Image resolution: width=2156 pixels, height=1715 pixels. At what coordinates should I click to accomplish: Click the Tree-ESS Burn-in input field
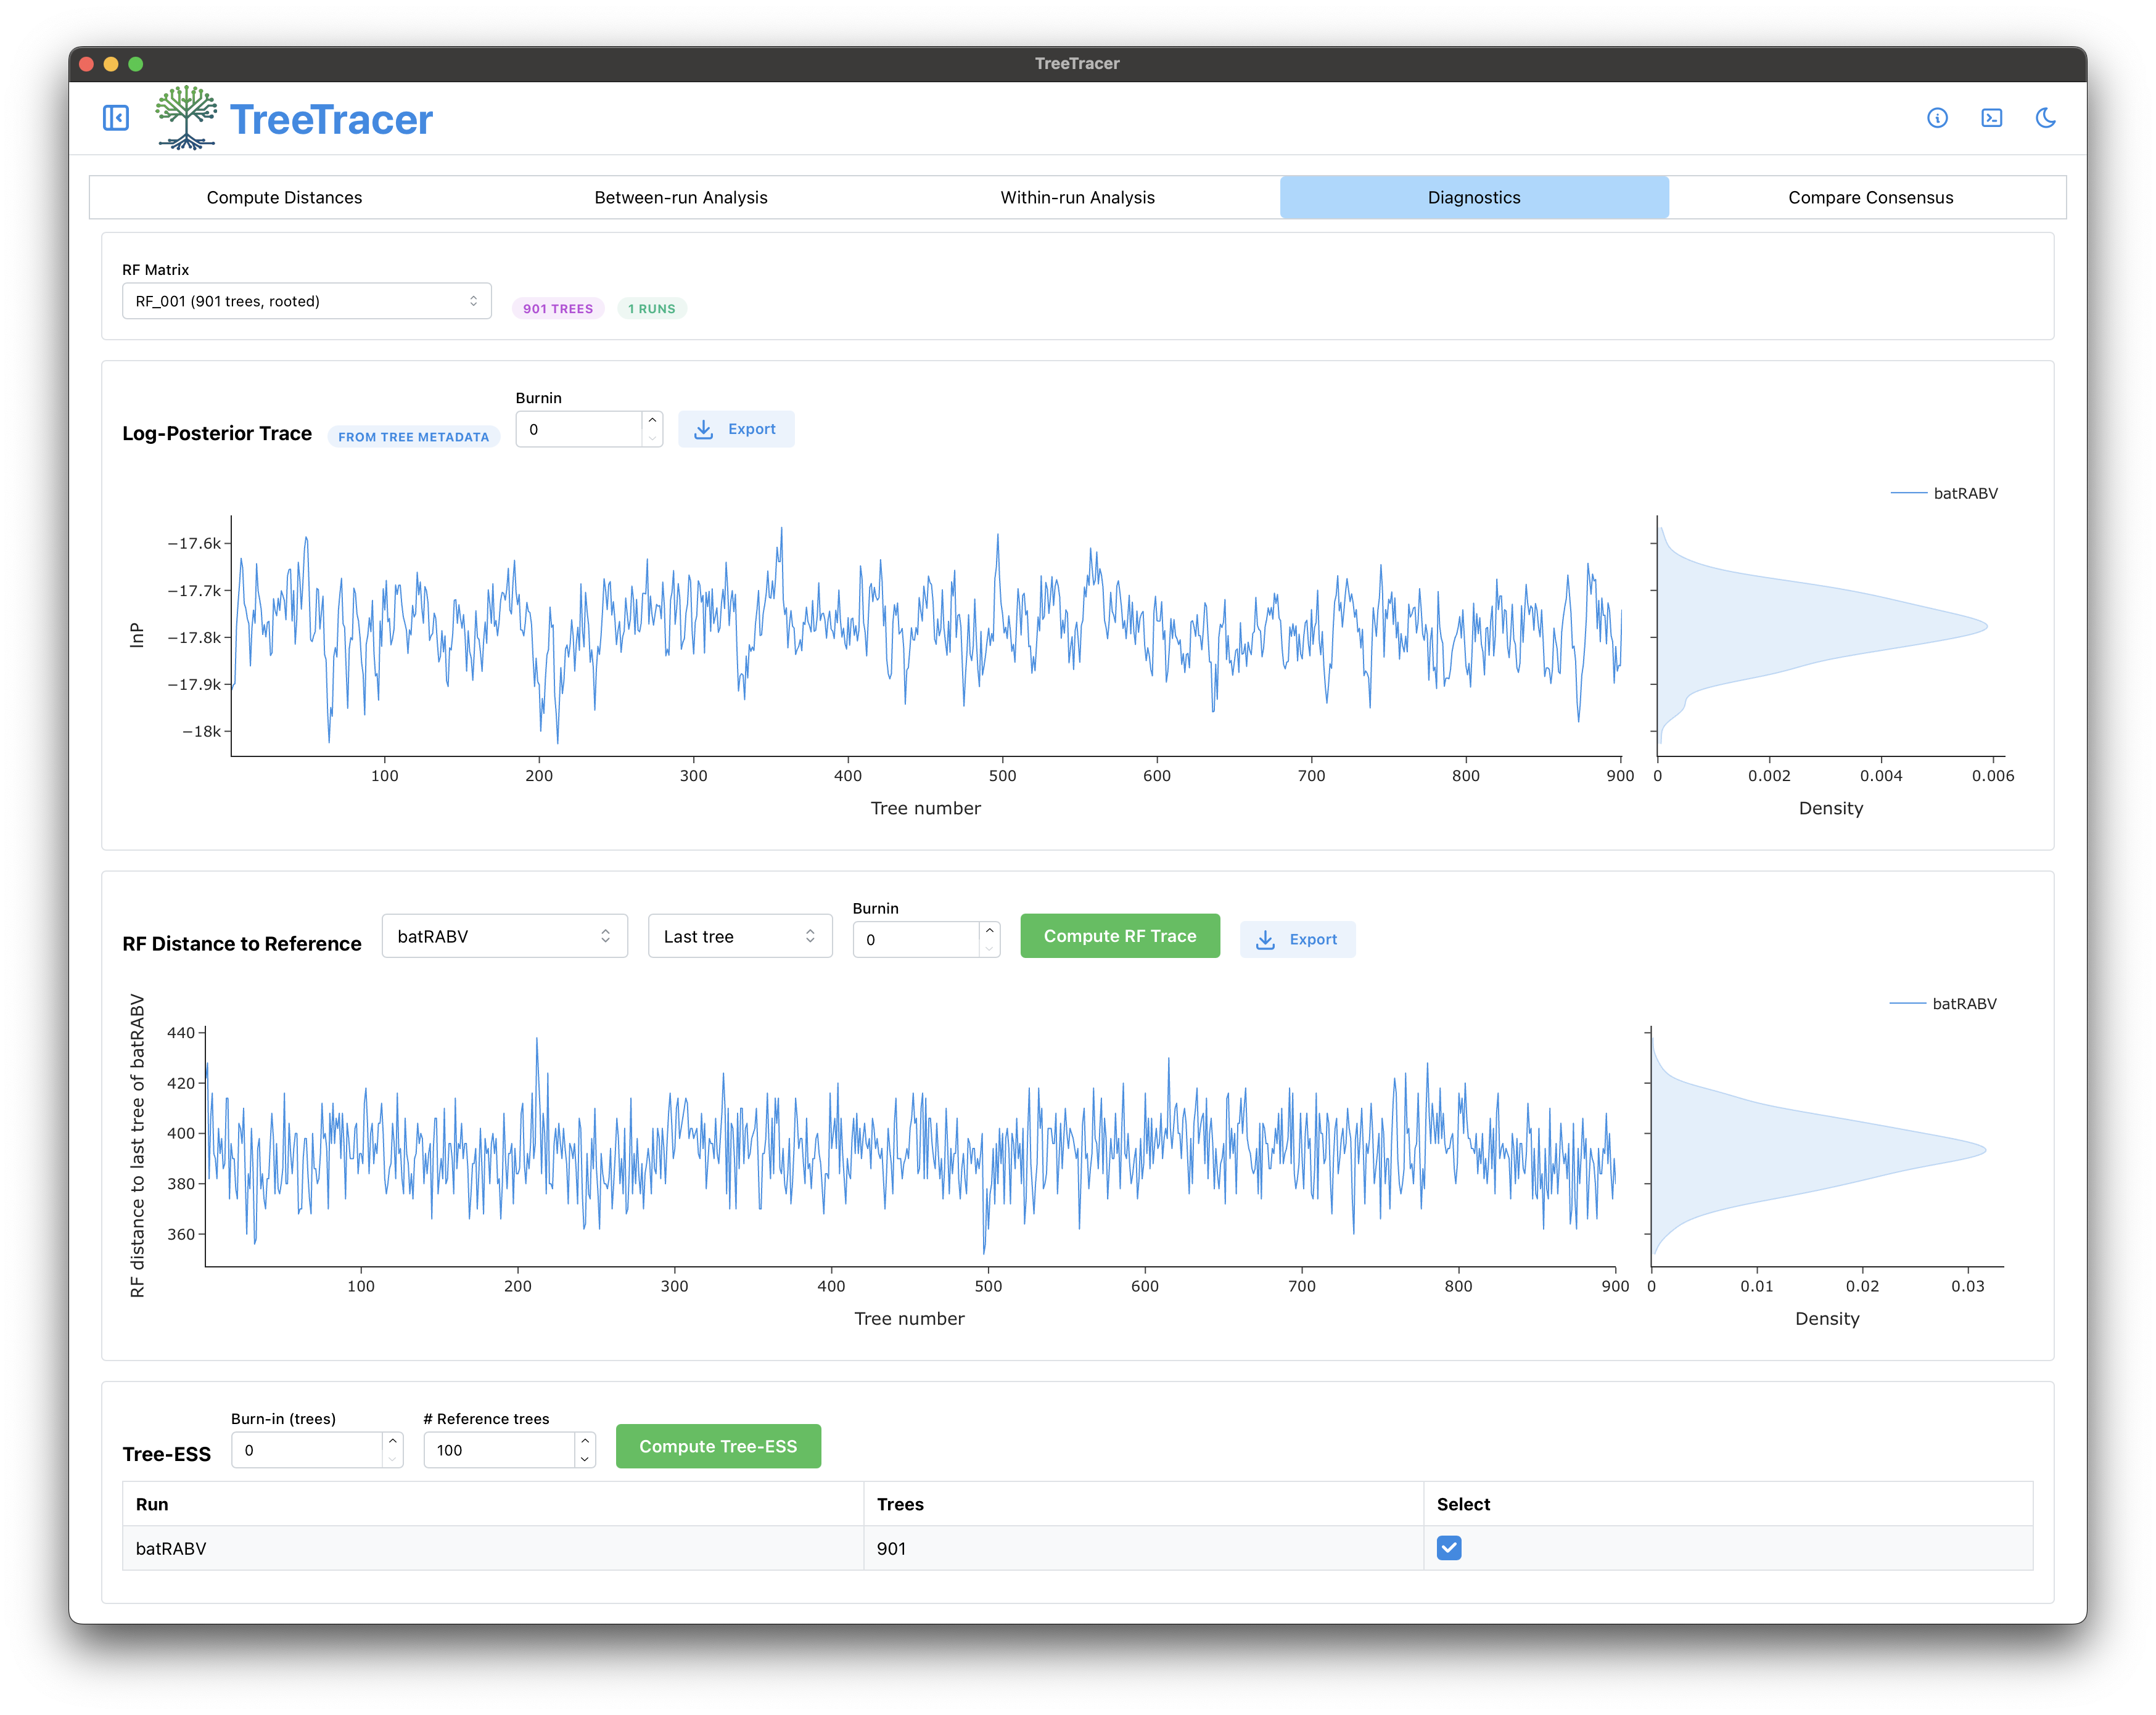click(x=307, y=1450)
